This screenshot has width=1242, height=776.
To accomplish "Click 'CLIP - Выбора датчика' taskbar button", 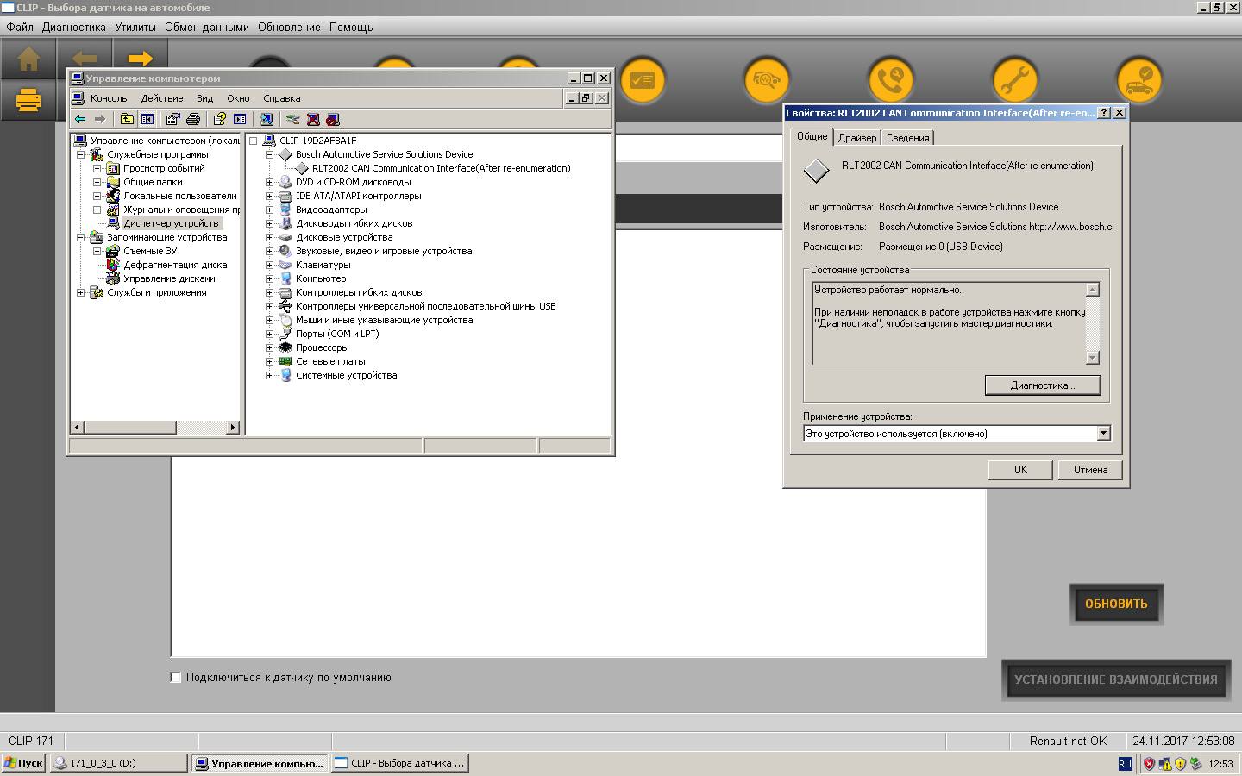I will coord(400,763).
